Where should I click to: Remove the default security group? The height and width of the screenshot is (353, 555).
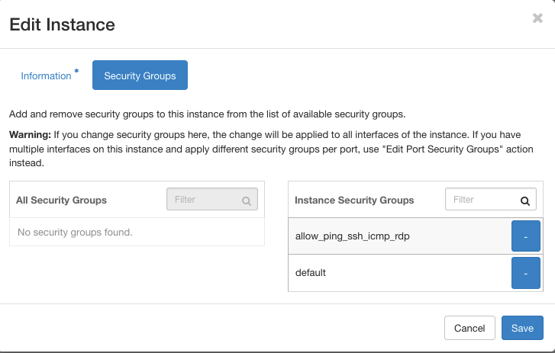526,273
